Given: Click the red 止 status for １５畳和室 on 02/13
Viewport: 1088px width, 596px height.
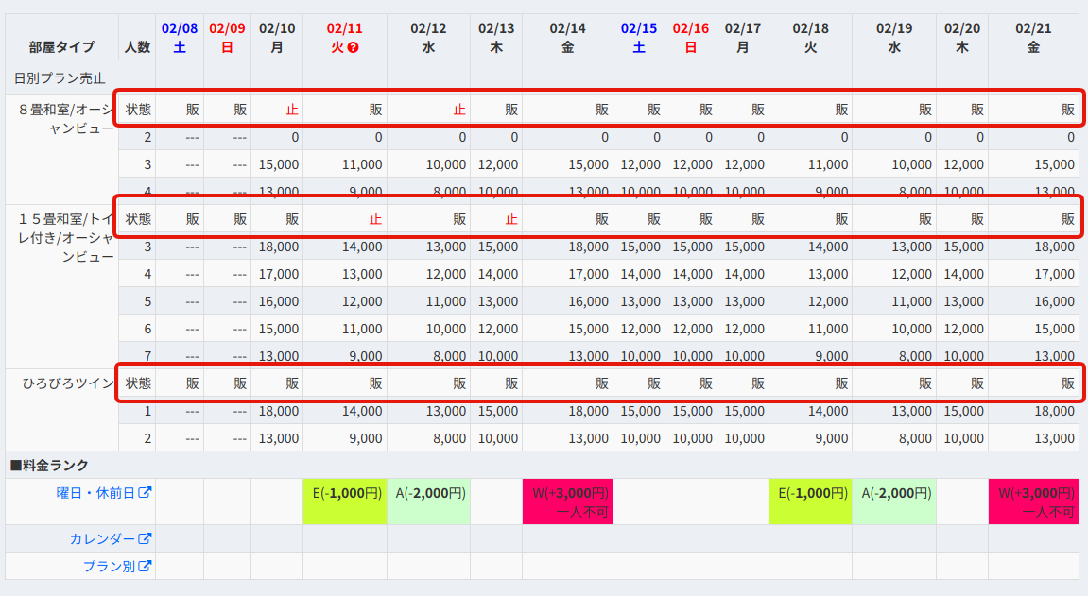Looking at the screenshot, I should (x=511, y=219).
